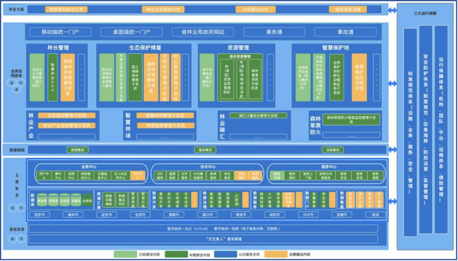Expand the dotted box under 林业产业
The height and width of the screenshot is (261, 458).
click(x=67, y=137)
